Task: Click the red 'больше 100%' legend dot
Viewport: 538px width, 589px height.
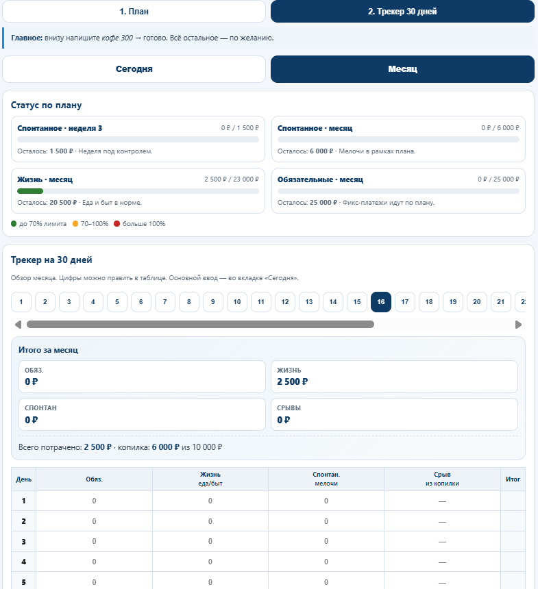Action: (117, 224)
